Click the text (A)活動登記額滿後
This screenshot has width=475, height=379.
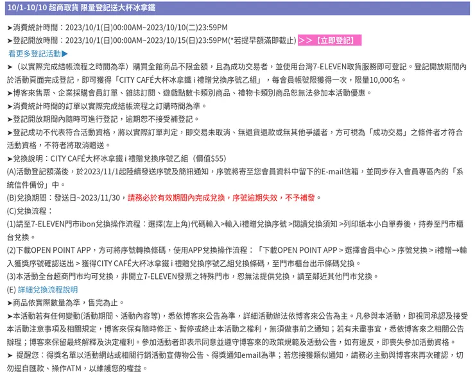[38, 171]
